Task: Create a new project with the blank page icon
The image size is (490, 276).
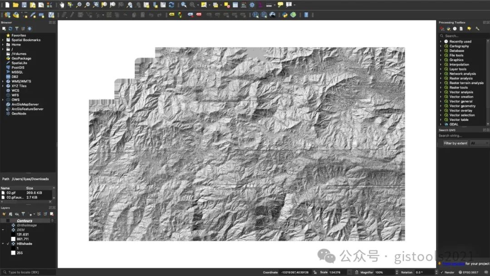Action: [x=7, y=5]
